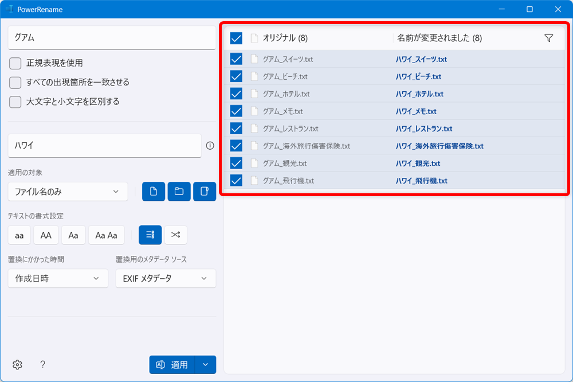573x382 pixels.
Task: Select the include folders icon
Action: [179, 191]
